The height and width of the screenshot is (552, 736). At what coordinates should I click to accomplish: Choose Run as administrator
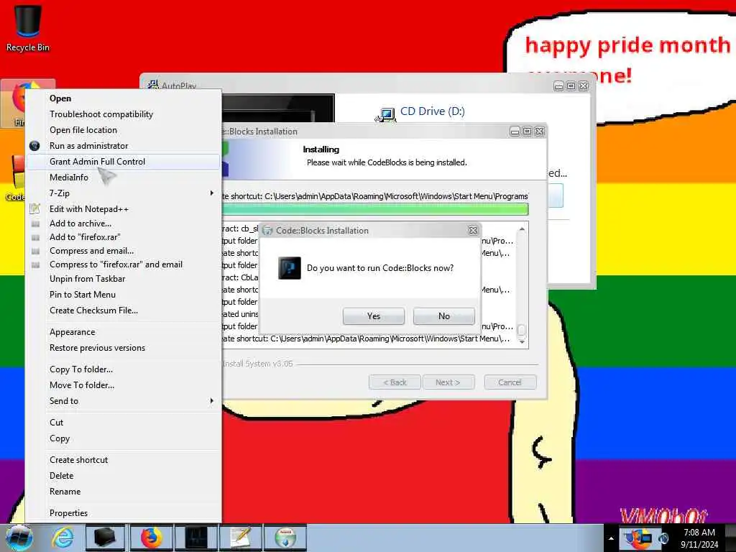pyautogui.click(x=123, y=145)
